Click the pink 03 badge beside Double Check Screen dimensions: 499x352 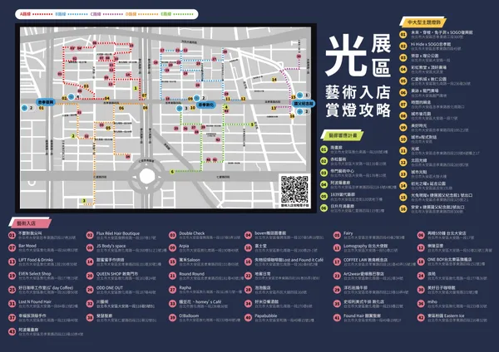click(172, 236)
